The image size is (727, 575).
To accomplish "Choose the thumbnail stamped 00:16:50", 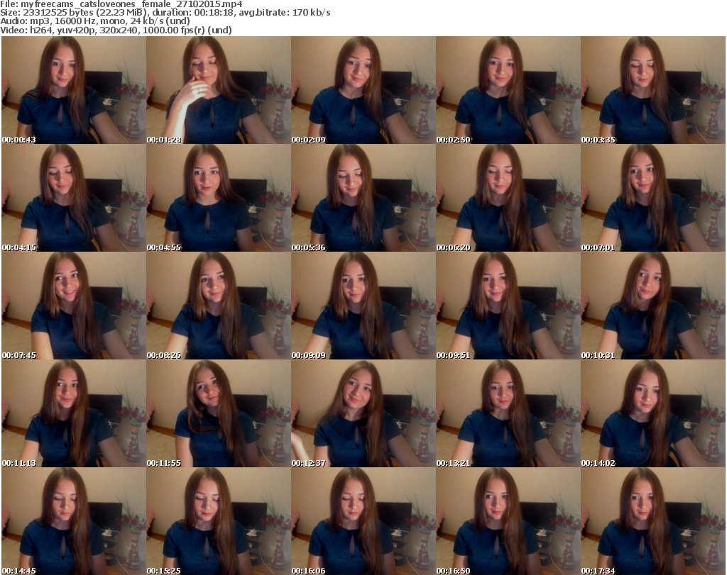I will (508, 521).
